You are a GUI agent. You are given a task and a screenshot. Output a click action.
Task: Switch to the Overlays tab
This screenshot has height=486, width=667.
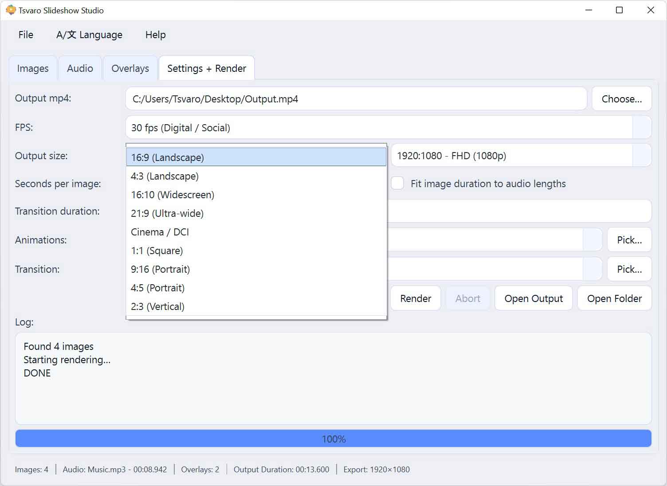coord(130,68)
